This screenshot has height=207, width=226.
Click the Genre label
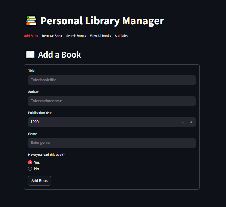click(x=33, y=134)
